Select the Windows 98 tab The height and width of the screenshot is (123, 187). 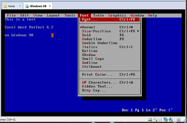38,6
